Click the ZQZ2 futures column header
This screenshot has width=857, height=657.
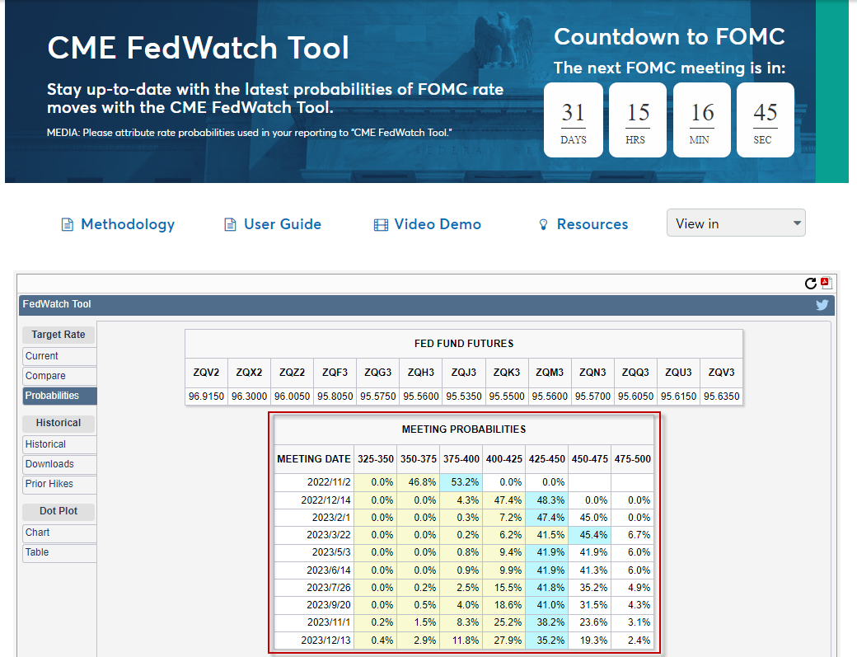click(292, 373)
